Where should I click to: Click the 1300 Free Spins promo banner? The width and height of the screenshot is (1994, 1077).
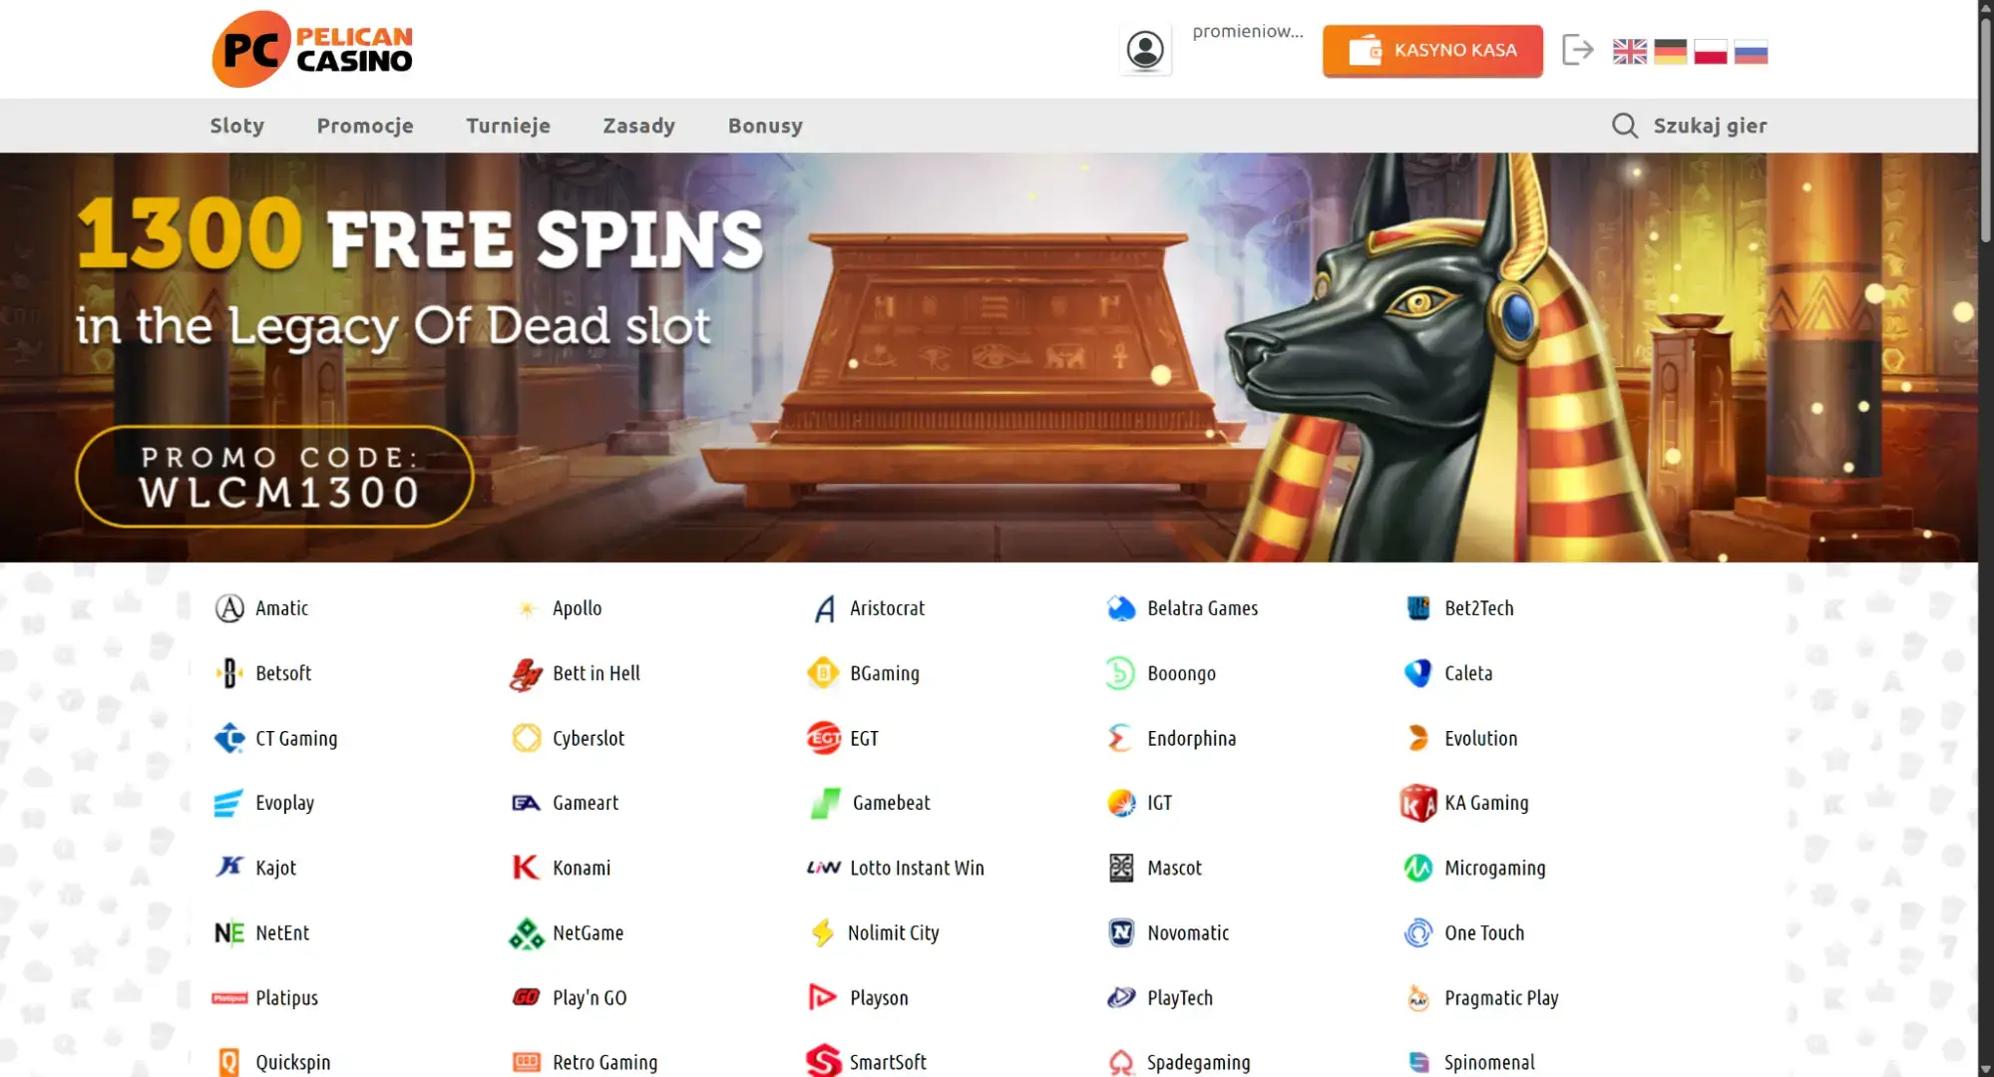pos(989,357)
